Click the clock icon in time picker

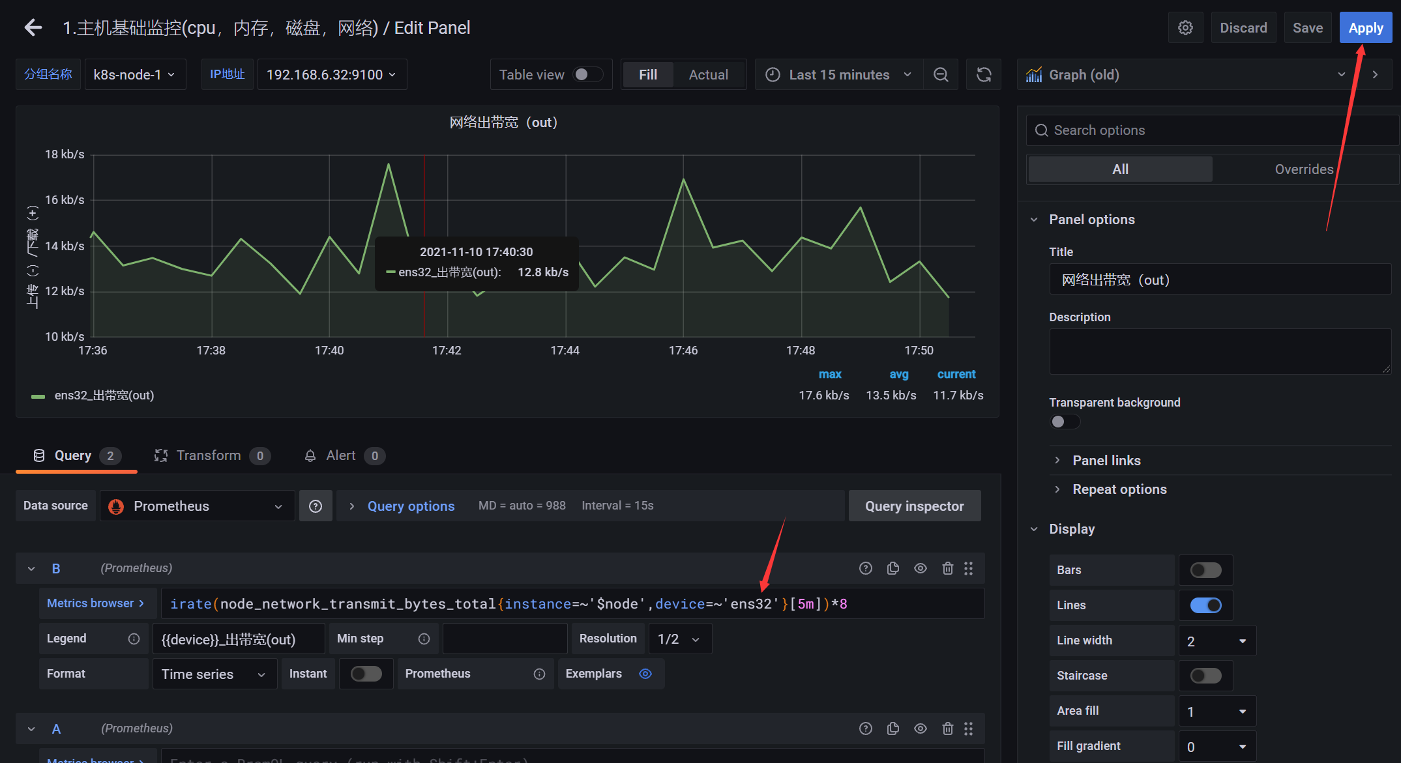(x=773, y=75)
